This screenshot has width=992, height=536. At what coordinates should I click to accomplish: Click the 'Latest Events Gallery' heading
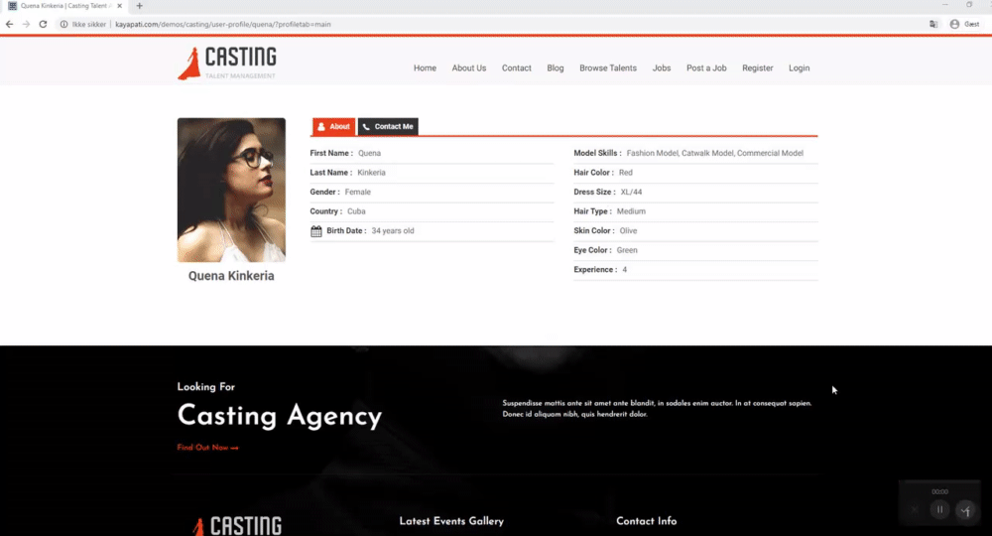click(x=451, y=521)
